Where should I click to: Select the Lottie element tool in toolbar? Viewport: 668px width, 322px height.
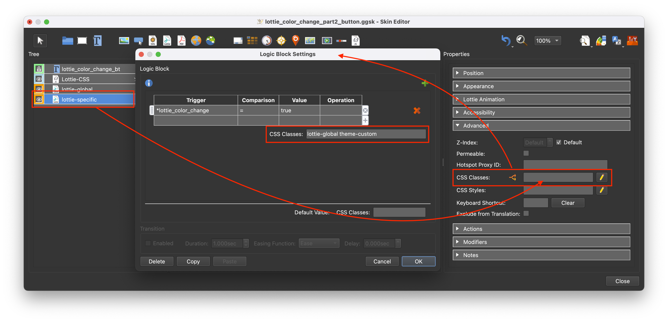pos(167,41)
